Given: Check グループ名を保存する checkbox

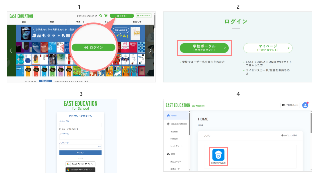Looking at the screenshot, I should point(60,129).
